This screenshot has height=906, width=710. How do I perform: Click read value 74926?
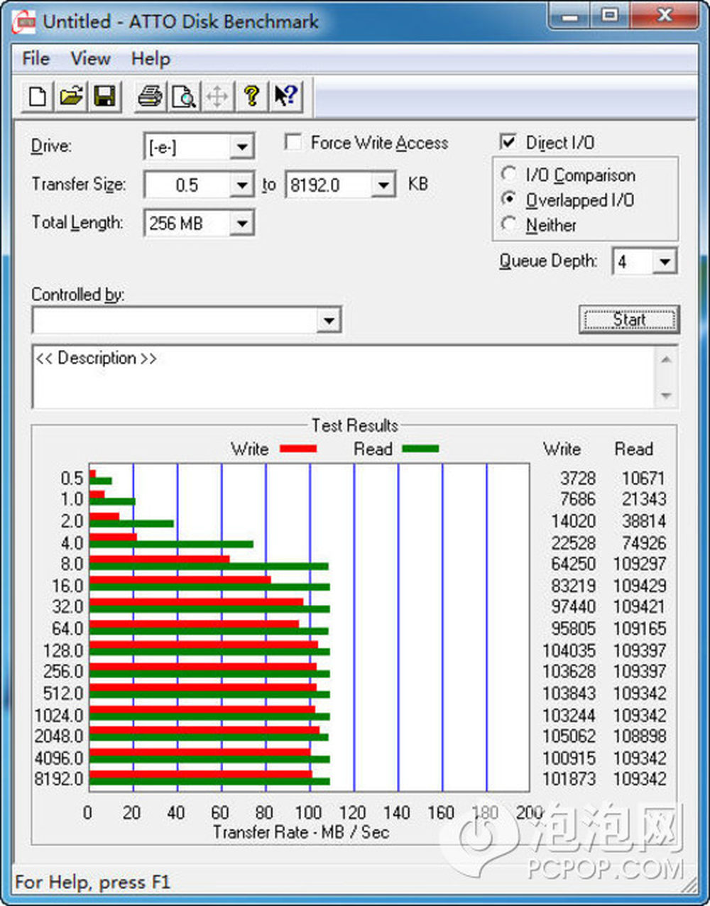[x=644, y=543]
